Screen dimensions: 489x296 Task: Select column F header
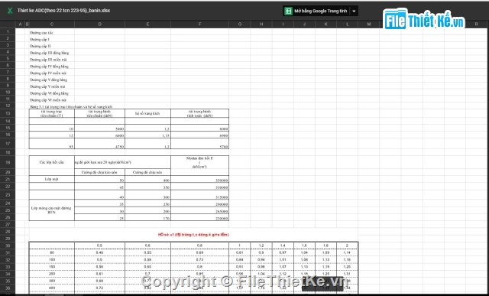click(199, 24)
